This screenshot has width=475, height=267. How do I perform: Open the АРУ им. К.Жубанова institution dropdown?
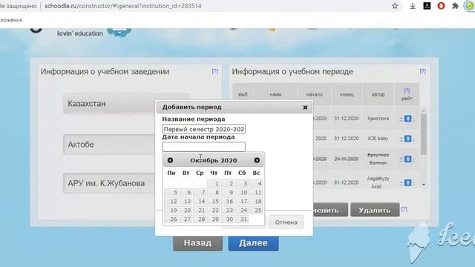110,183
